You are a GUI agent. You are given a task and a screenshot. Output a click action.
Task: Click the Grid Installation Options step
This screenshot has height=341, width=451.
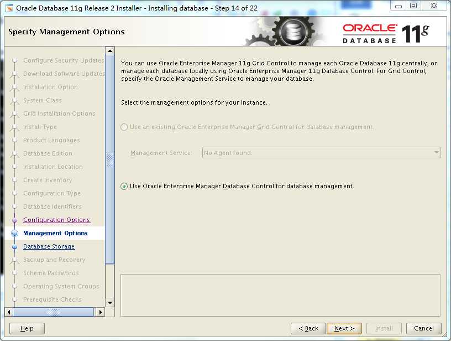[x=59, y=113]
